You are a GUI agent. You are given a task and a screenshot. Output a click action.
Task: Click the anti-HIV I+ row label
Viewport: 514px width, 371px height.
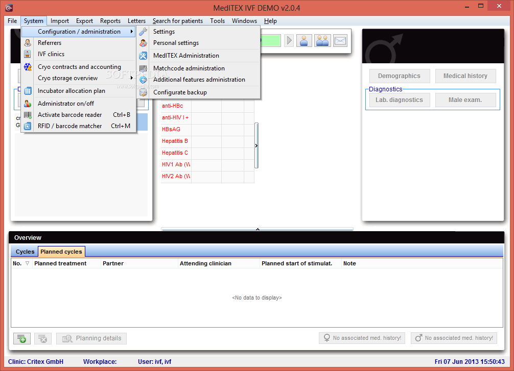[x=175, y=117]
